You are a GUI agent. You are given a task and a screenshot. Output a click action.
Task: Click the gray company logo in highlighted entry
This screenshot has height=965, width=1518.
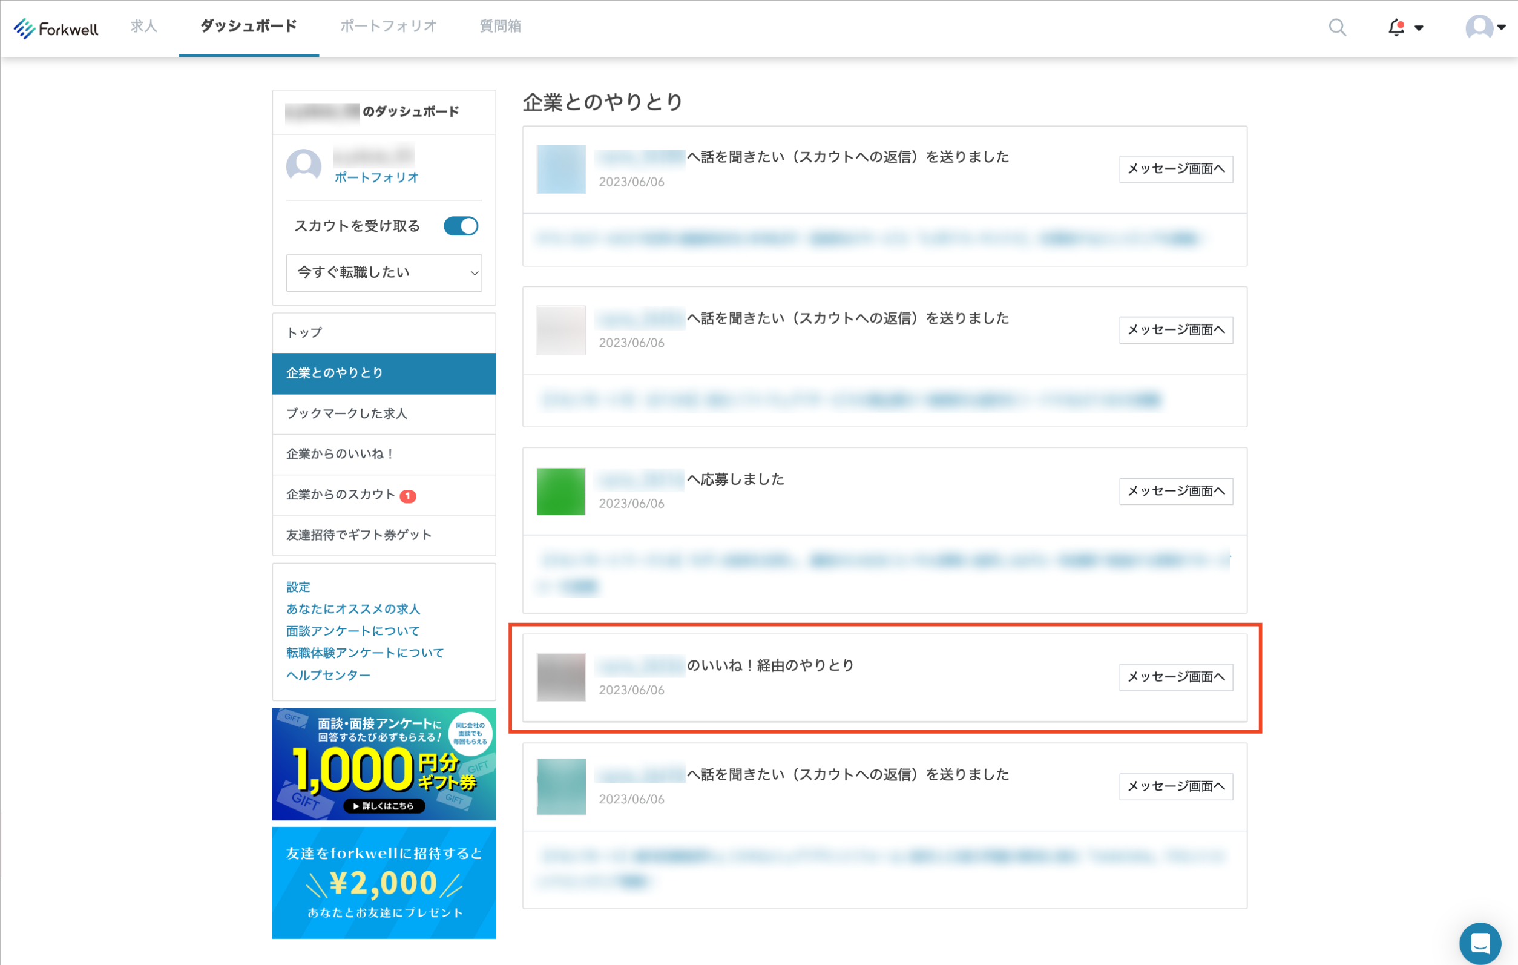tap(560, 677)
